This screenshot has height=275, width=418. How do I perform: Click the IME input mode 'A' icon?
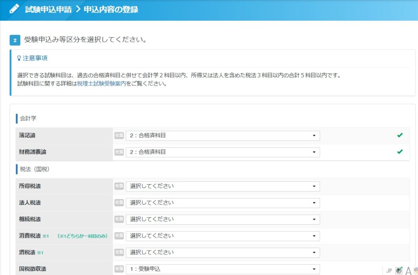pos(408,270)
